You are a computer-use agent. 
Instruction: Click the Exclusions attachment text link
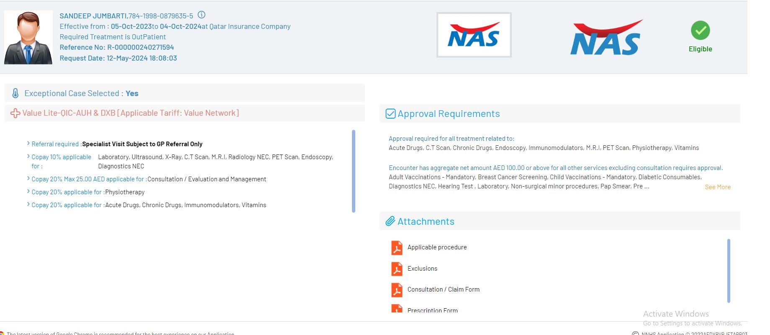pyautogui.click(x=422, y=269)
